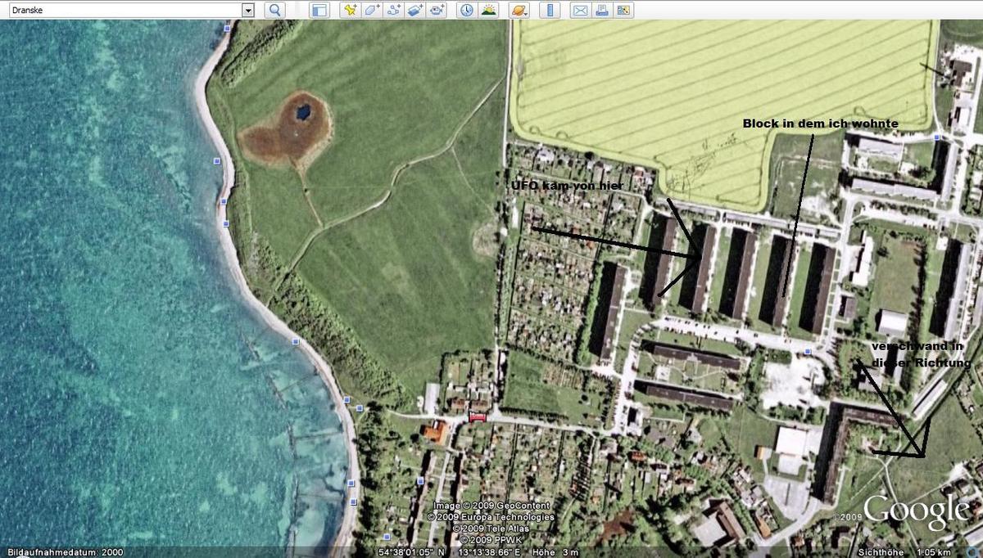Image resolution: width=983 pixels, height=558 pixels.
Task: Toggle the sidebar panel visibility
Action: coord(319,10)
